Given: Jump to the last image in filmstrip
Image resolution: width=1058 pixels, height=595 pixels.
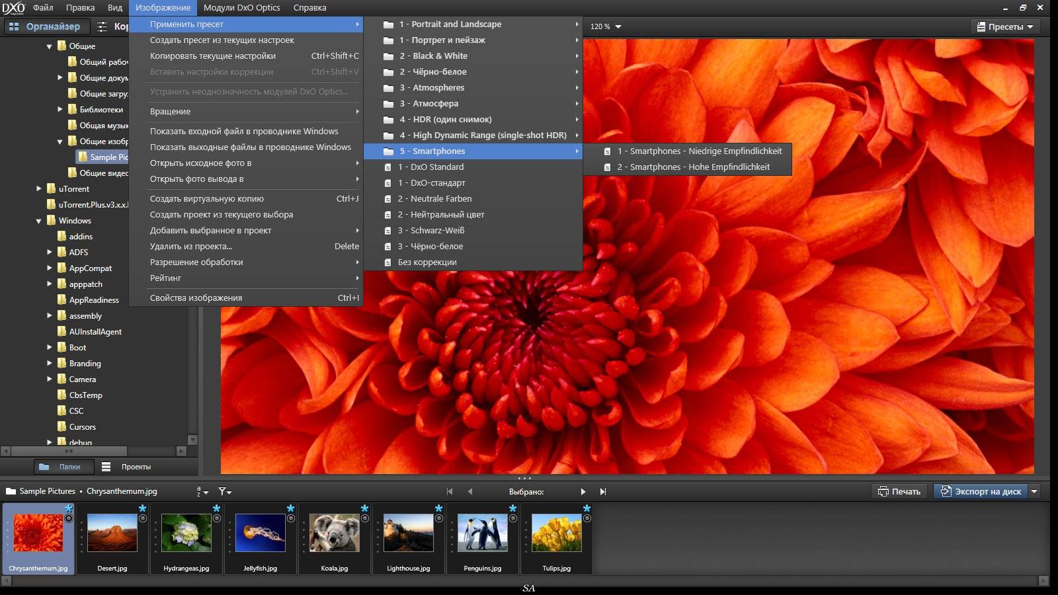Looking at the screenshot, I should click(603, 492).
